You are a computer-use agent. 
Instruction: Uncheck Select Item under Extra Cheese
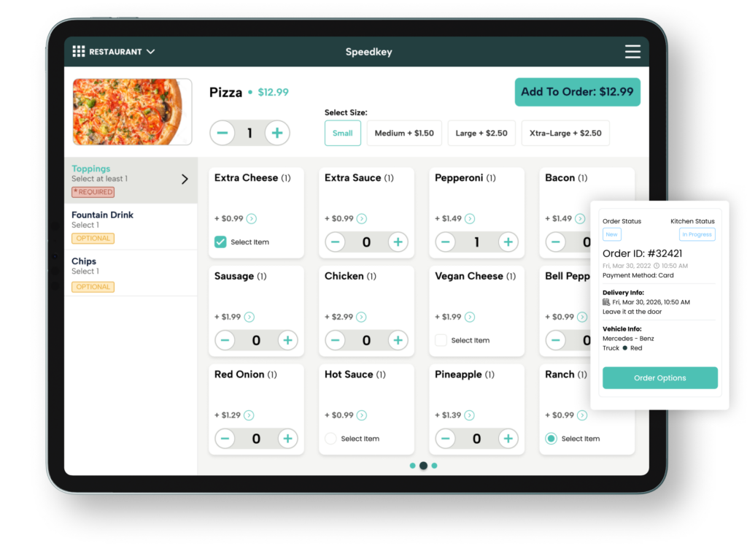click(x=220, y=240)
